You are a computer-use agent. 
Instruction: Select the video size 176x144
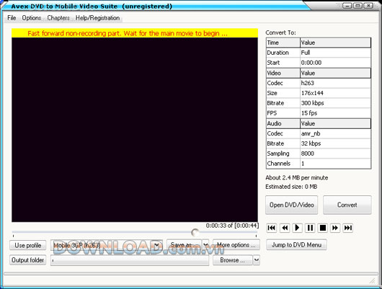(x=335, y=93)
